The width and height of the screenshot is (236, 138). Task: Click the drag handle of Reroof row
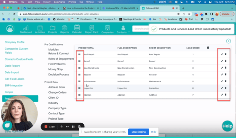79,61
